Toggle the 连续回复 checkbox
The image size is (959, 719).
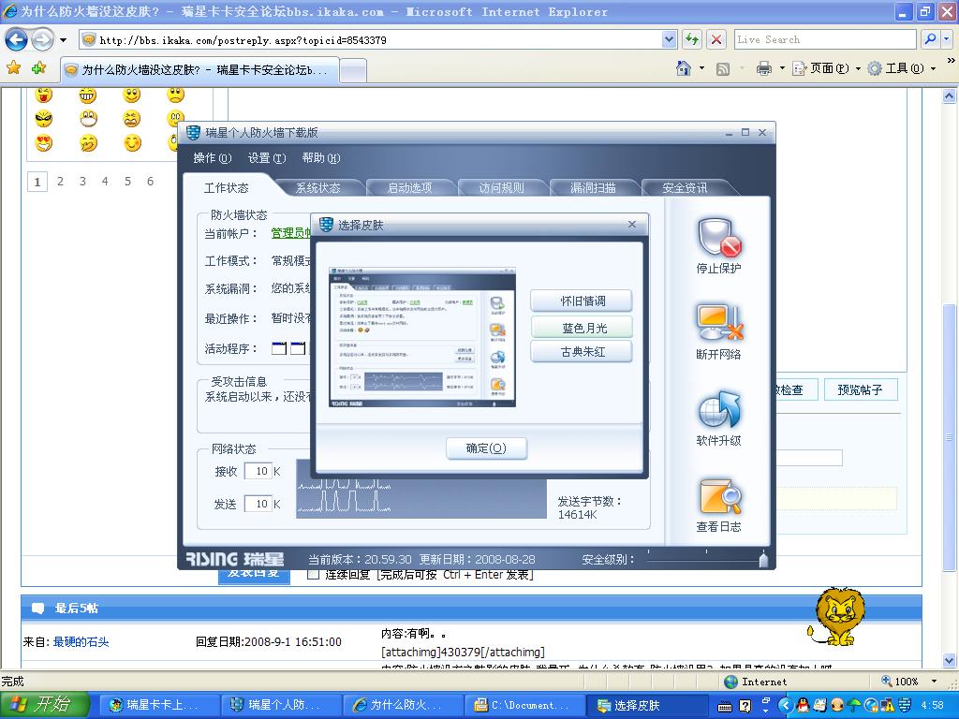313,575
